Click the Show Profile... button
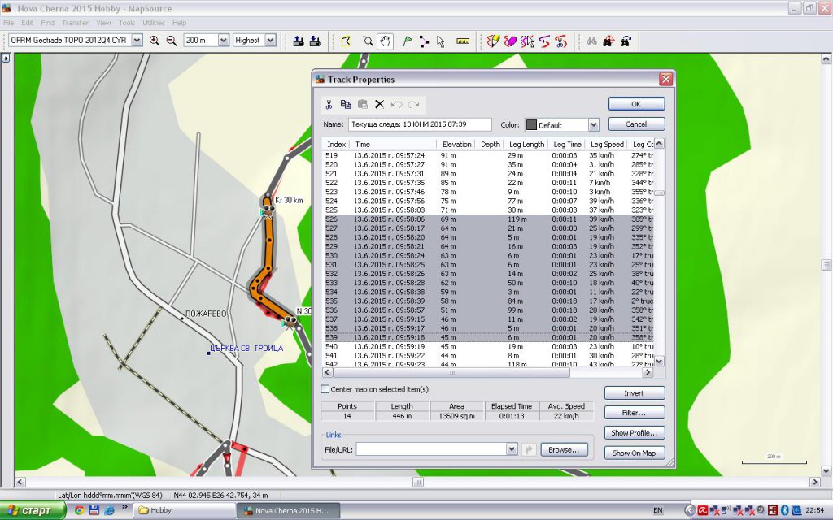Image resolution: width=833 pixels, height=520 pixels. tap(634, 433)
